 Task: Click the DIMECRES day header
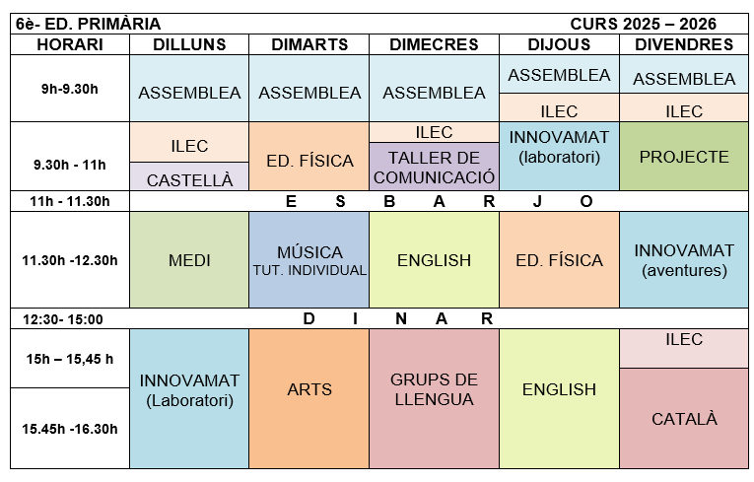click(x=434, y=44)
